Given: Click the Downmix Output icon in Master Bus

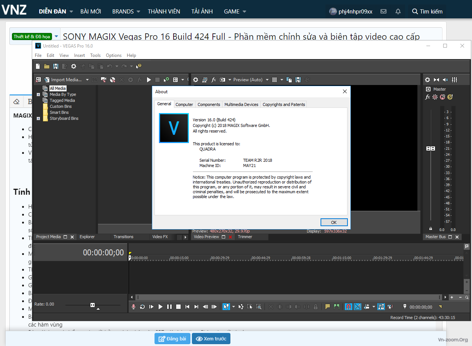Looking at the screenshot, I should click(x=436, y=80).
